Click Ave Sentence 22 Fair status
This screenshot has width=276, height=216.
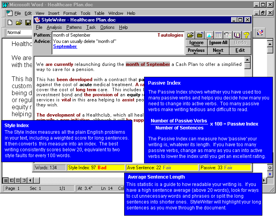pos(162,168)
